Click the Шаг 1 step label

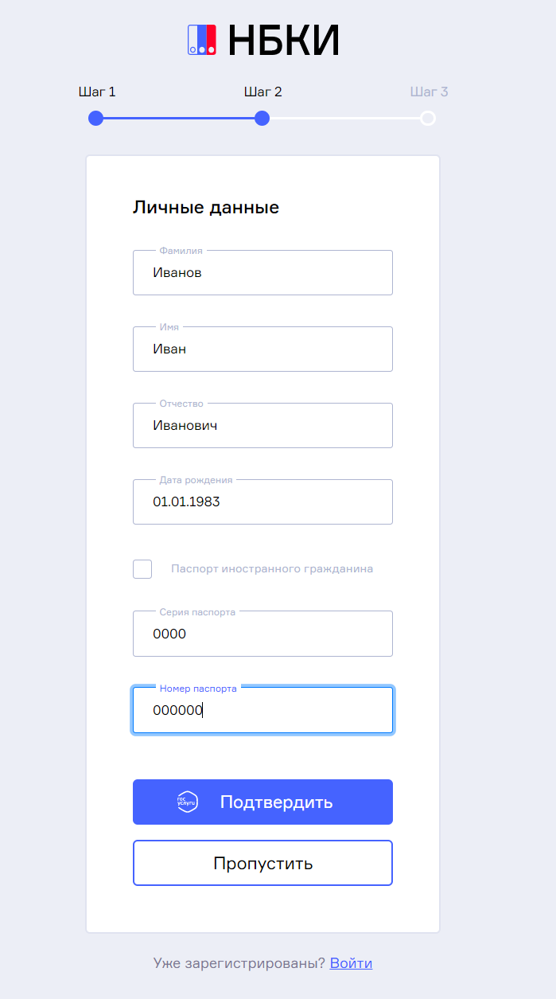click(97, 92)
